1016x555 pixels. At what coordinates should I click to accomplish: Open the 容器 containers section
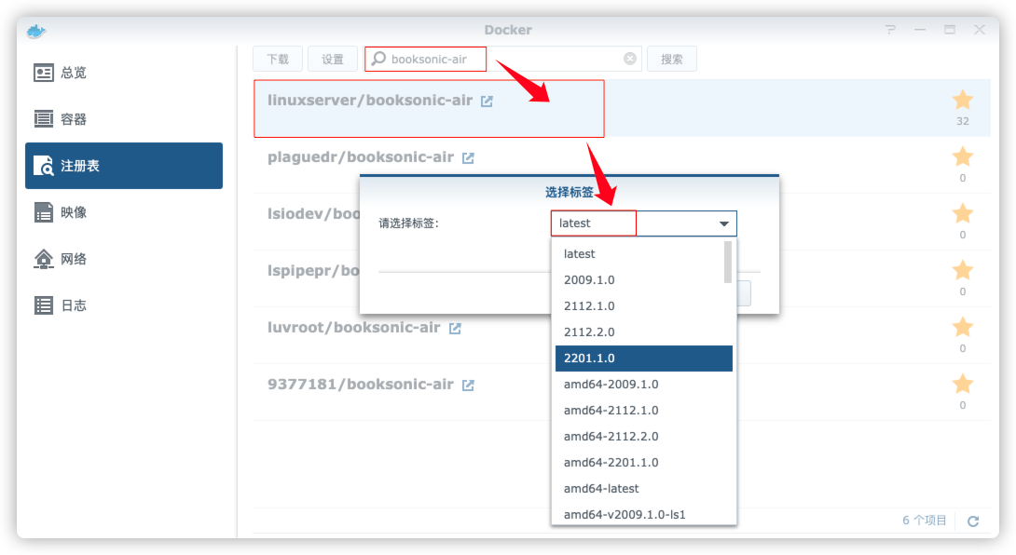(x=124, y=119)
